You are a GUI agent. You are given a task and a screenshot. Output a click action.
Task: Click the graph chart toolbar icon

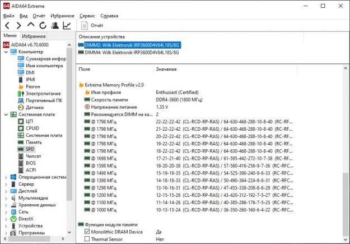[67, 25]
